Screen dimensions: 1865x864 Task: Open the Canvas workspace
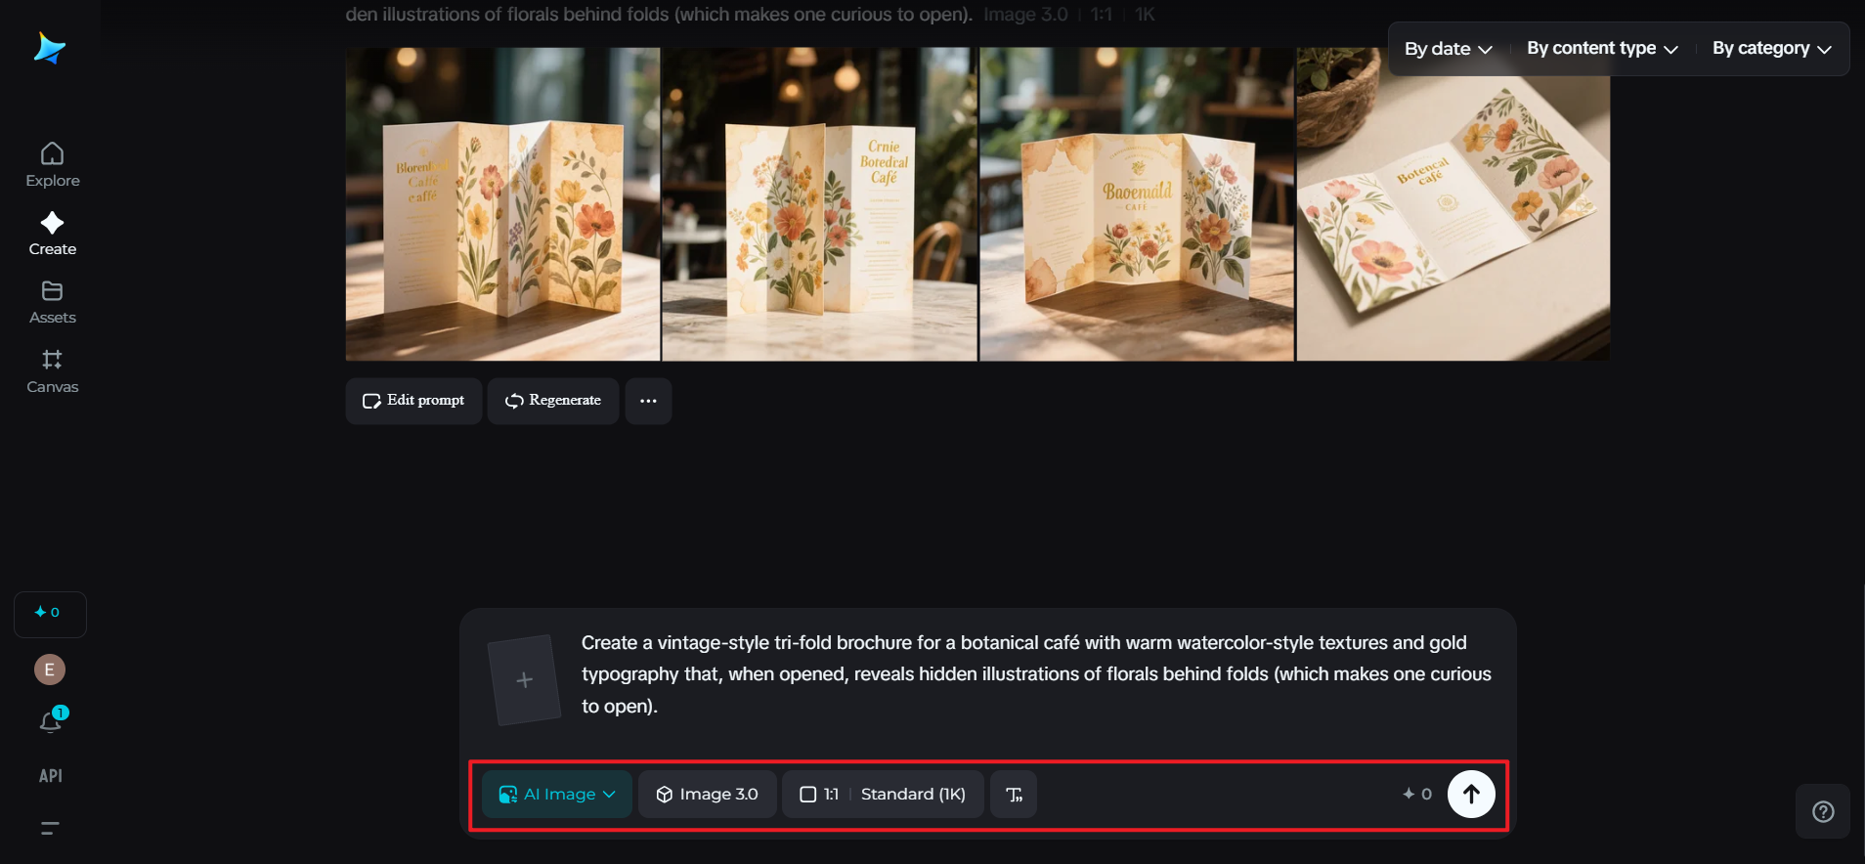click(x=53, y=371)
